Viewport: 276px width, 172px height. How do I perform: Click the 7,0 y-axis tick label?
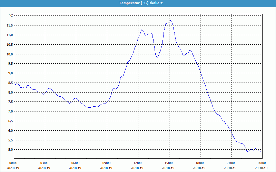coord(9,111)
